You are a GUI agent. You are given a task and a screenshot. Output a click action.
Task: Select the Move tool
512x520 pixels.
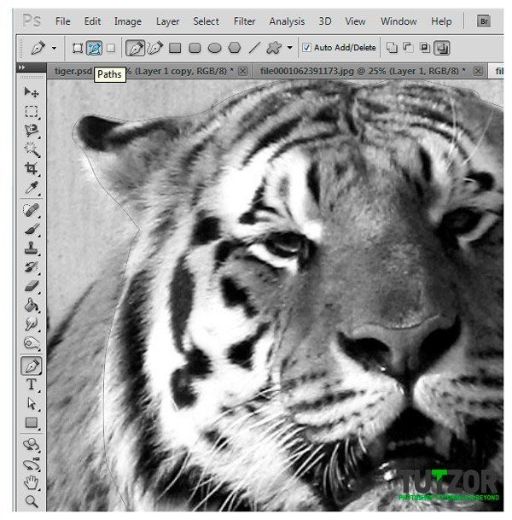coord(32,92)
